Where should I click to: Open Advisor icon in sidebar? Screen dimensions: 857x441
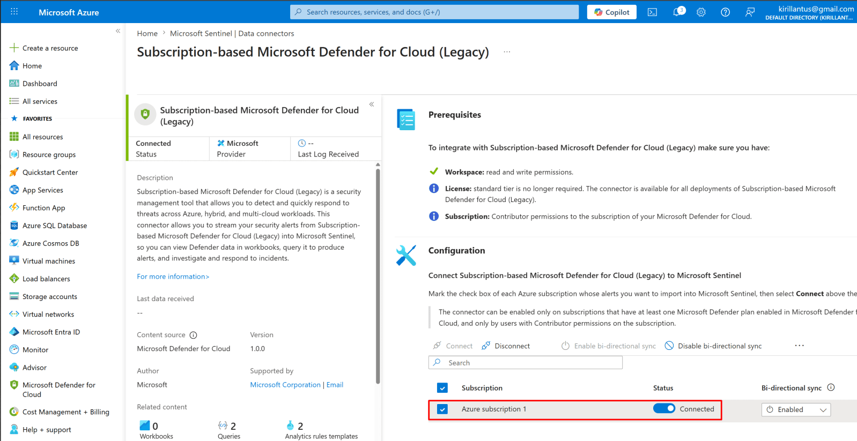(14, 367)
